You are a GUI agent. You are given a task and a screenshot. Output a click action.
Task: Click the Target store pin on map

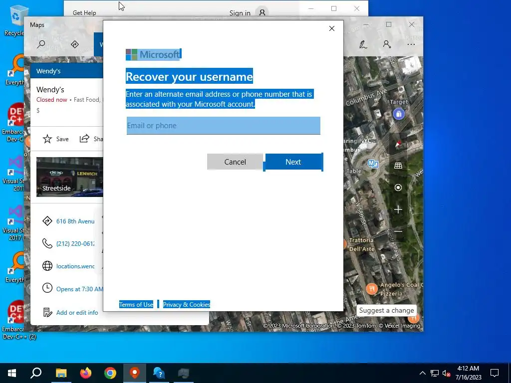coord(399,114)
